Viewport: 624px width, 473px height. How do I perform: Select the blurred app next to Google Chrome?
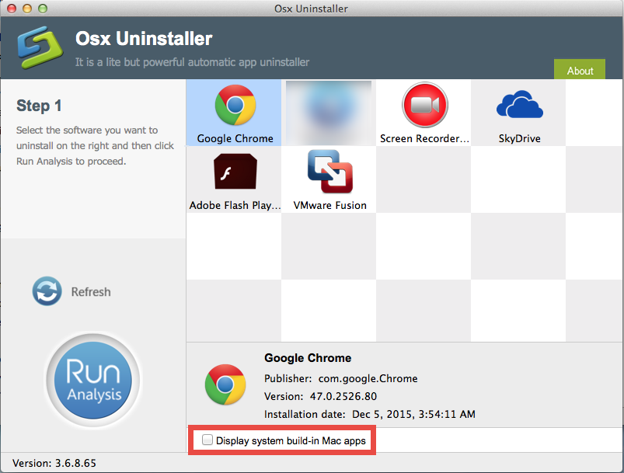328,109
